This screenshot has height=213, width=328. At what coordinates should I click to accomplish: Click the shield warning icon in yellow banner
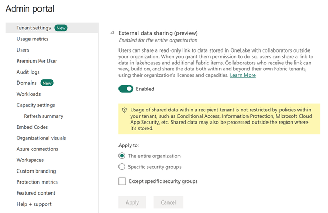(124, 110)
